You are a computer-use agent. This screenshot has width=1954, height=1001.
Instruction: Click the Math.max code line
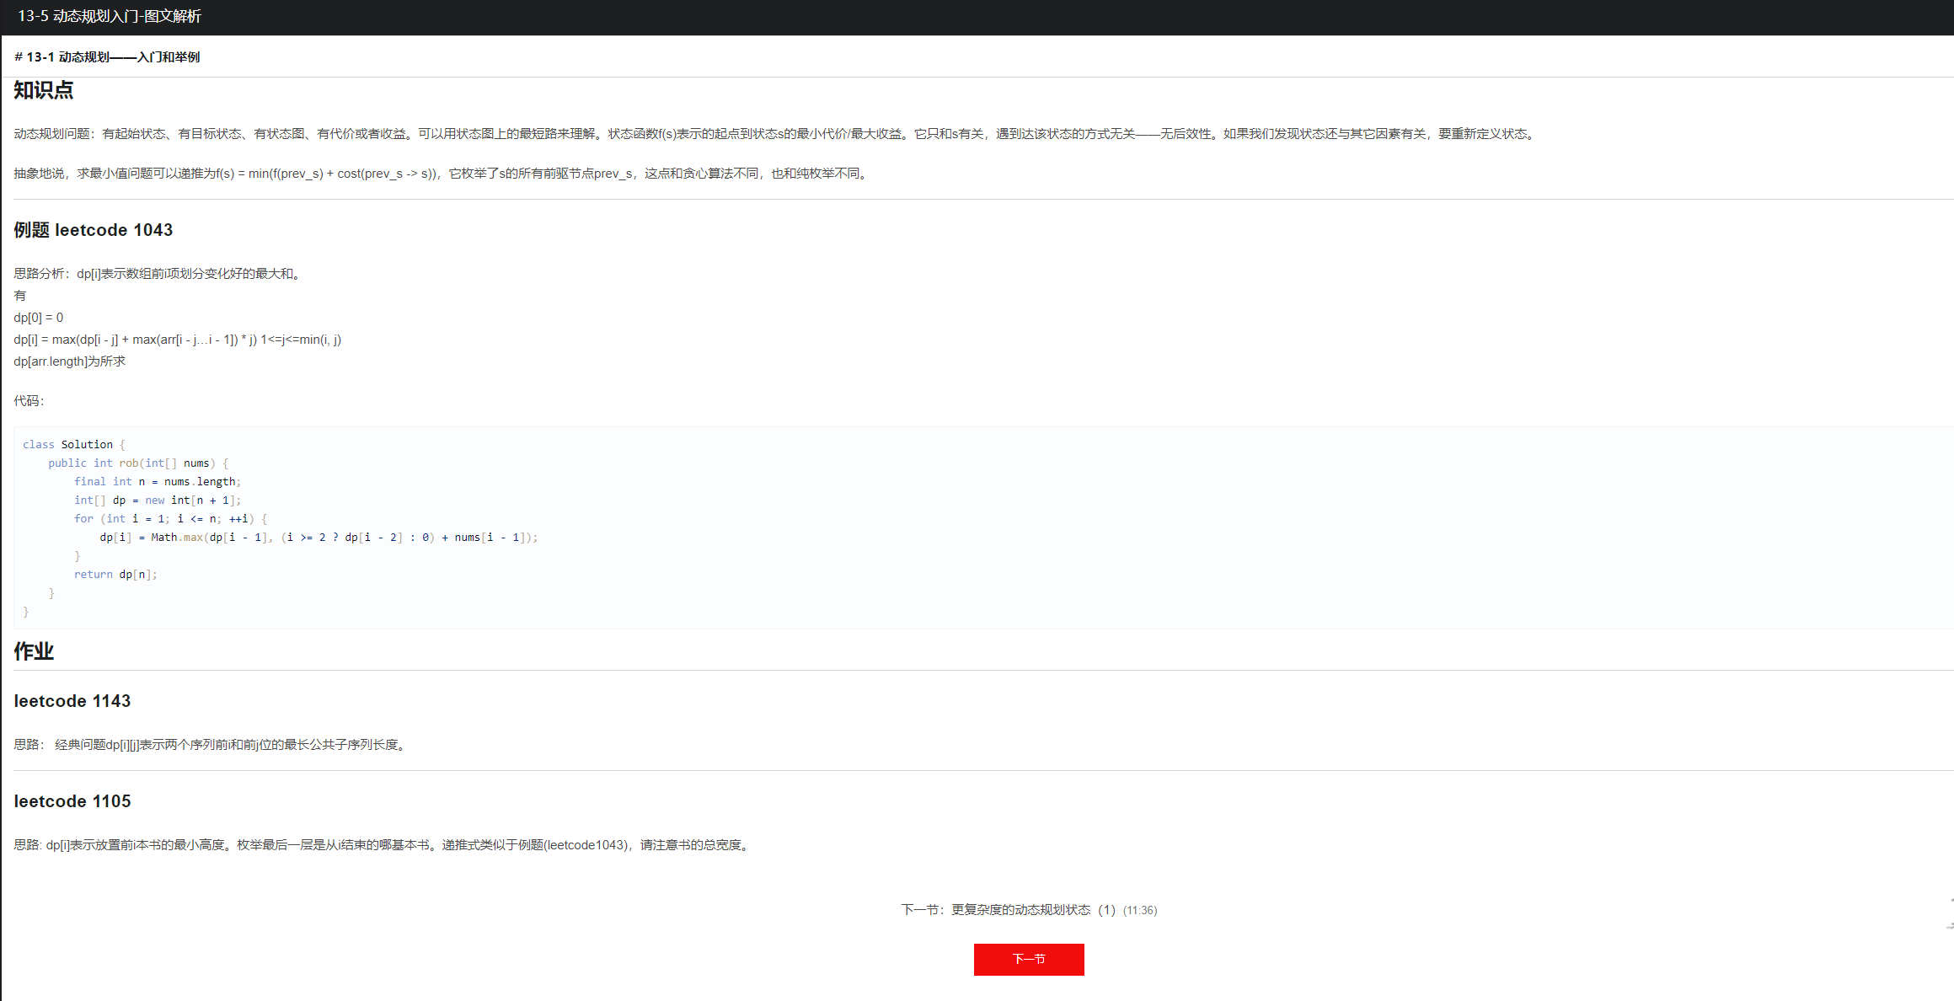click(x=319, y=538)
